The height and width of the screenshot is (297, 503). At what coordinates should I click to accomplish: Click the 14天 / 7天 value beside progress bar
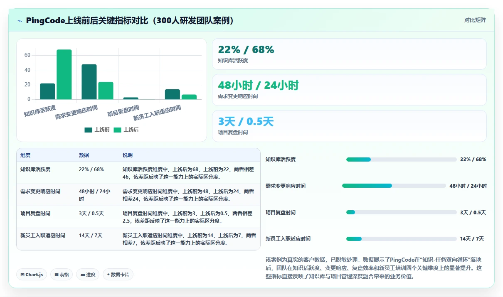(x=472, y=239)
